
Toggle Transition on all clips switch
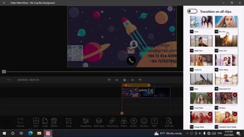pyautogui.click(x=192, y=11)
